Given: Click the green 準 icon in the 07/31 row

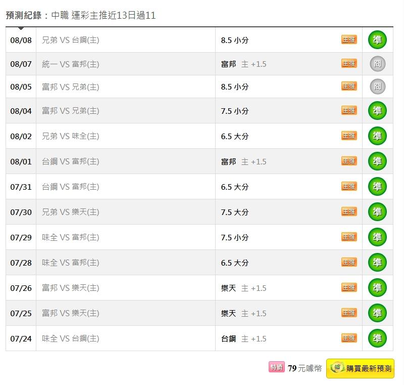Looking at the screenshot, I should point(377,186).
